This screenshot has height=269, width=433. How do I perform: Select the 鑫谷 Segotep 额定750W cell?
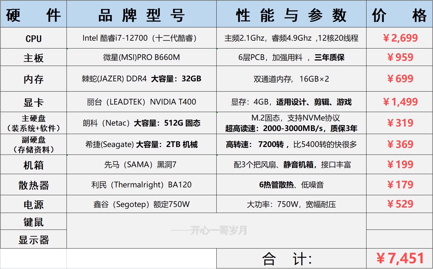pos(141,204)
